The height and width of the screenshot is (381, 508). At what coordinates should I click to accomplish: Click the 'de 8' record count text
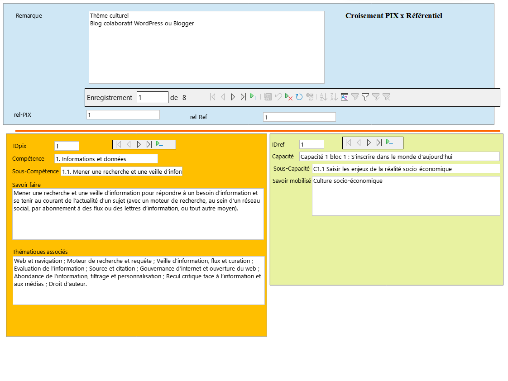click(x=178, y=97)
